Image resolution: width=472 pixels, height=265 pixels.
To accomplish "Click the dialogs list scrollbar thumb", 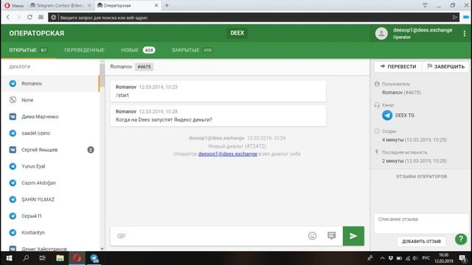I will click(102, 75).
